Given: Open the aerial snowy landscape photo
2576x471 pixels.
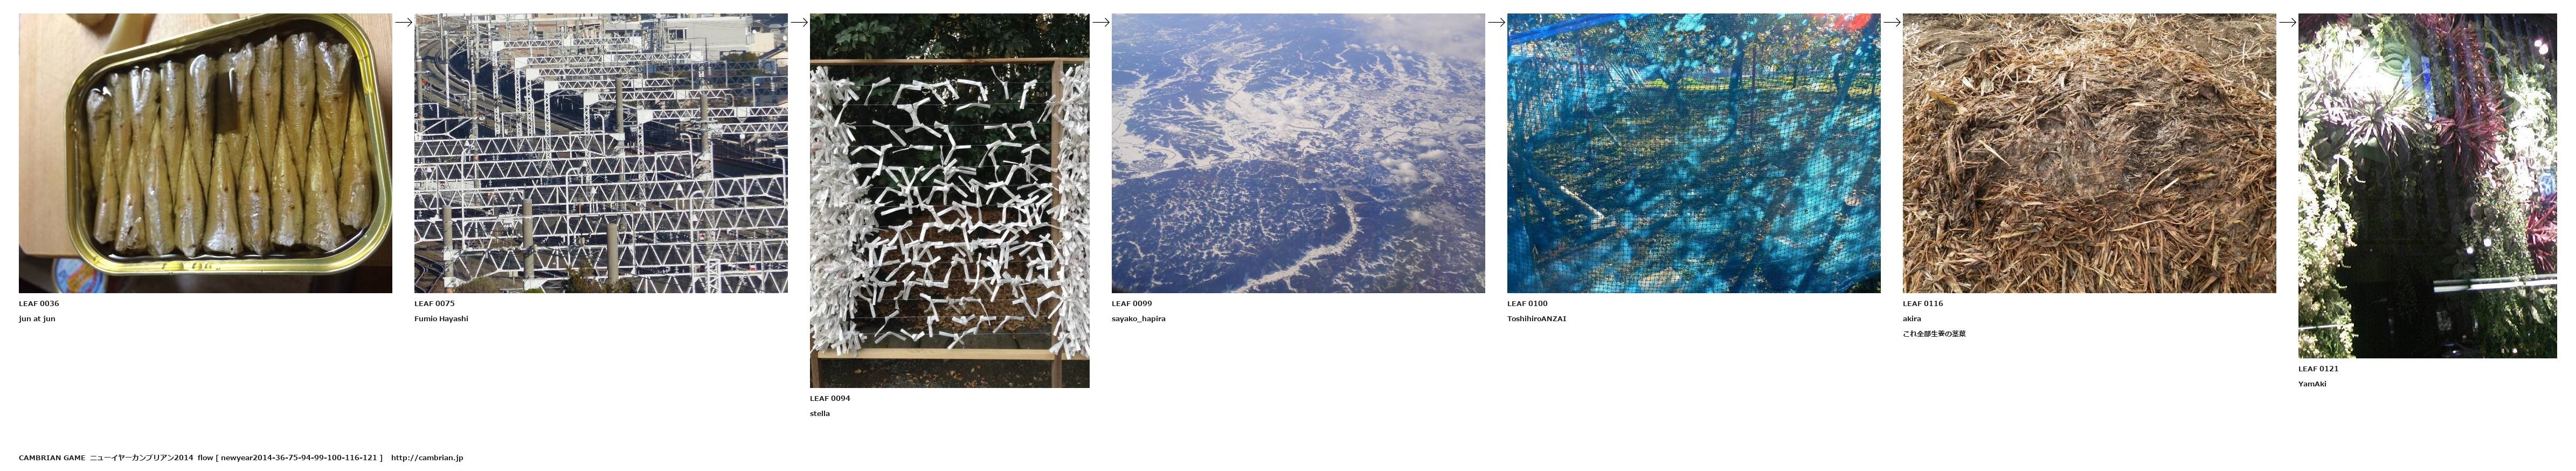Looking at the screenshot, I should point(1298,153).
